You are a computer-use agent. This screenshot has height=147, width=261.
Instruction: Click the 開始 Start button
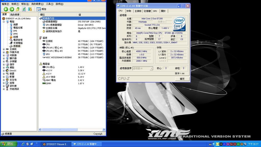[8, 144]
